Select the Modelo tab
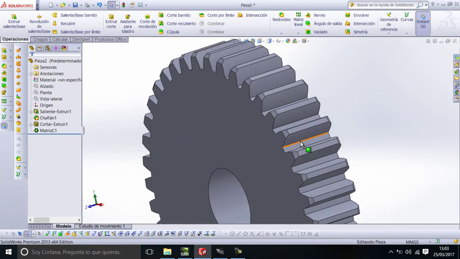This screenshot has width=460, height=259. click(x=64, y=226)
